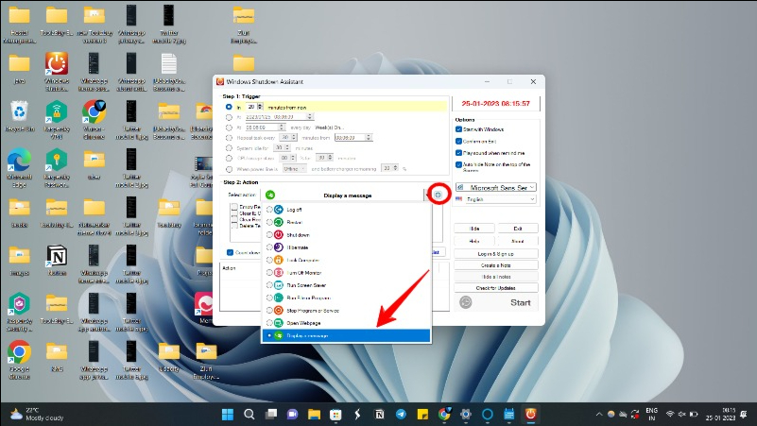Open weather widget showing Mostly cloudy

coord(37,414)
